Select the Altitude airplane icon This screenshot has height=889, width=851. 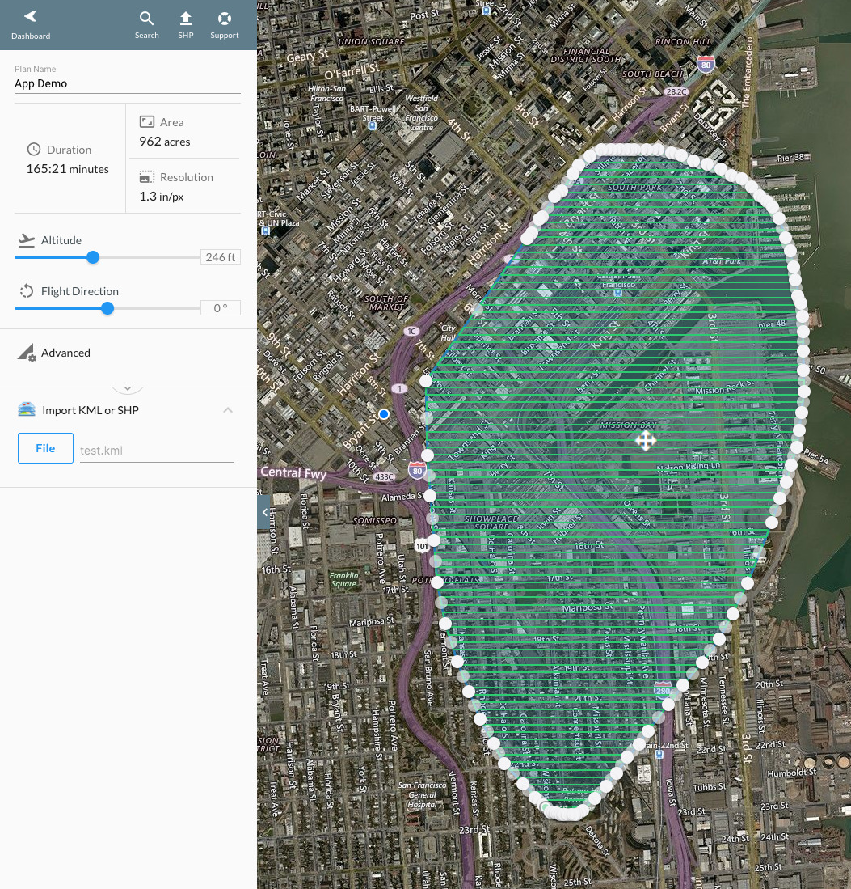coord(26,239)
